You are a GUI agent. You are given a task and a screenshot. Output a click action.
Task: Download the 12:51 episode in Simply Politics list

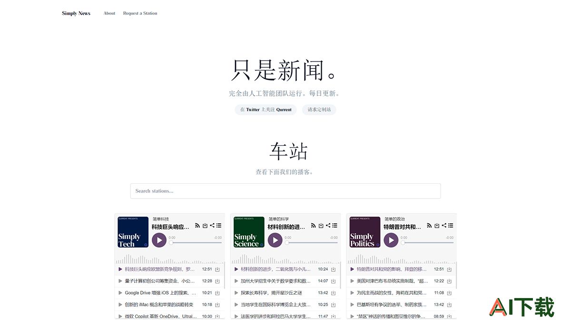(x=449, y=270)
